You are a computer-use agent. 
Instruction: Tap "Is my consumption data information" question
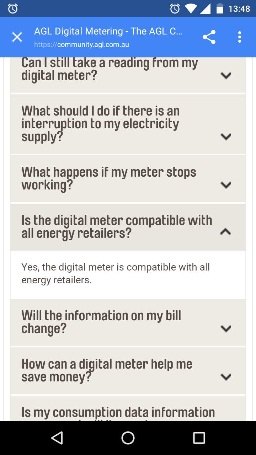118,412
